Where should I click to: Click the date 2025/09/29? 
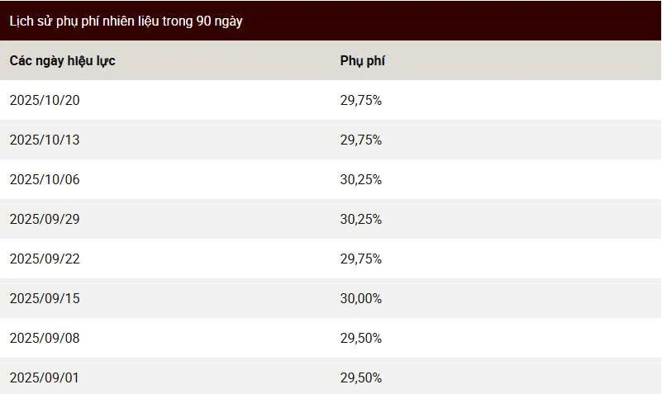[x=45, y=219]
